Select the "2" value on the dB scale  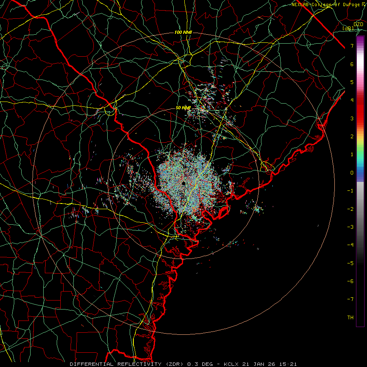coord(352,137)
